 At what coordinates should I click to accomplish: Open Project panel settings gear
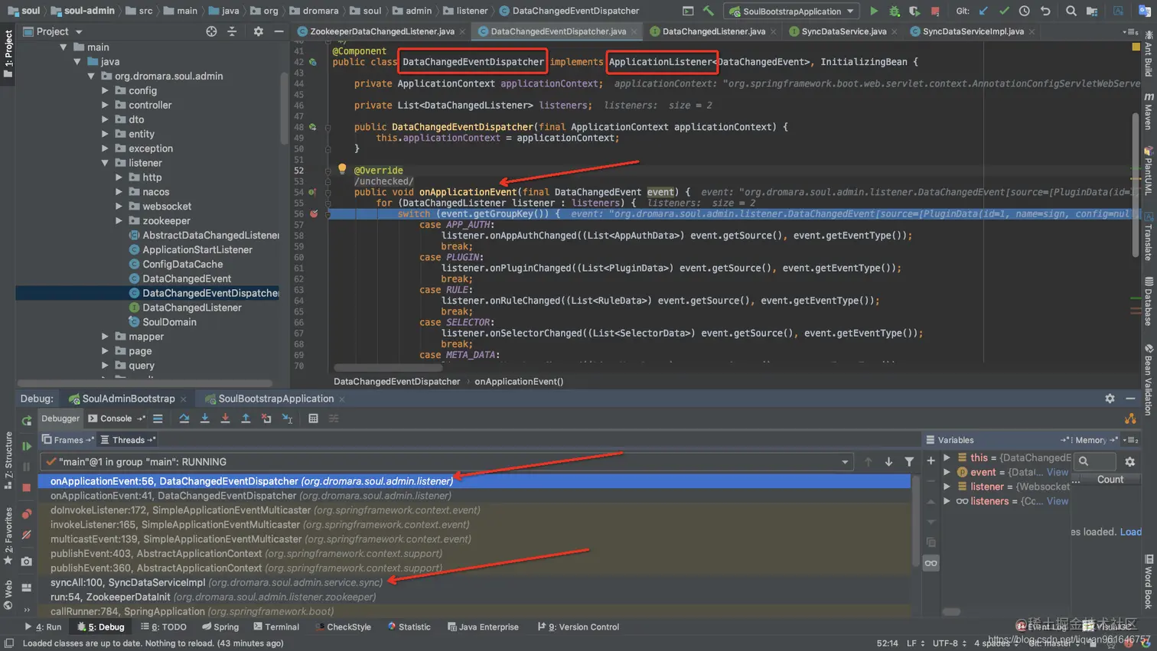[x=258, y=31]
